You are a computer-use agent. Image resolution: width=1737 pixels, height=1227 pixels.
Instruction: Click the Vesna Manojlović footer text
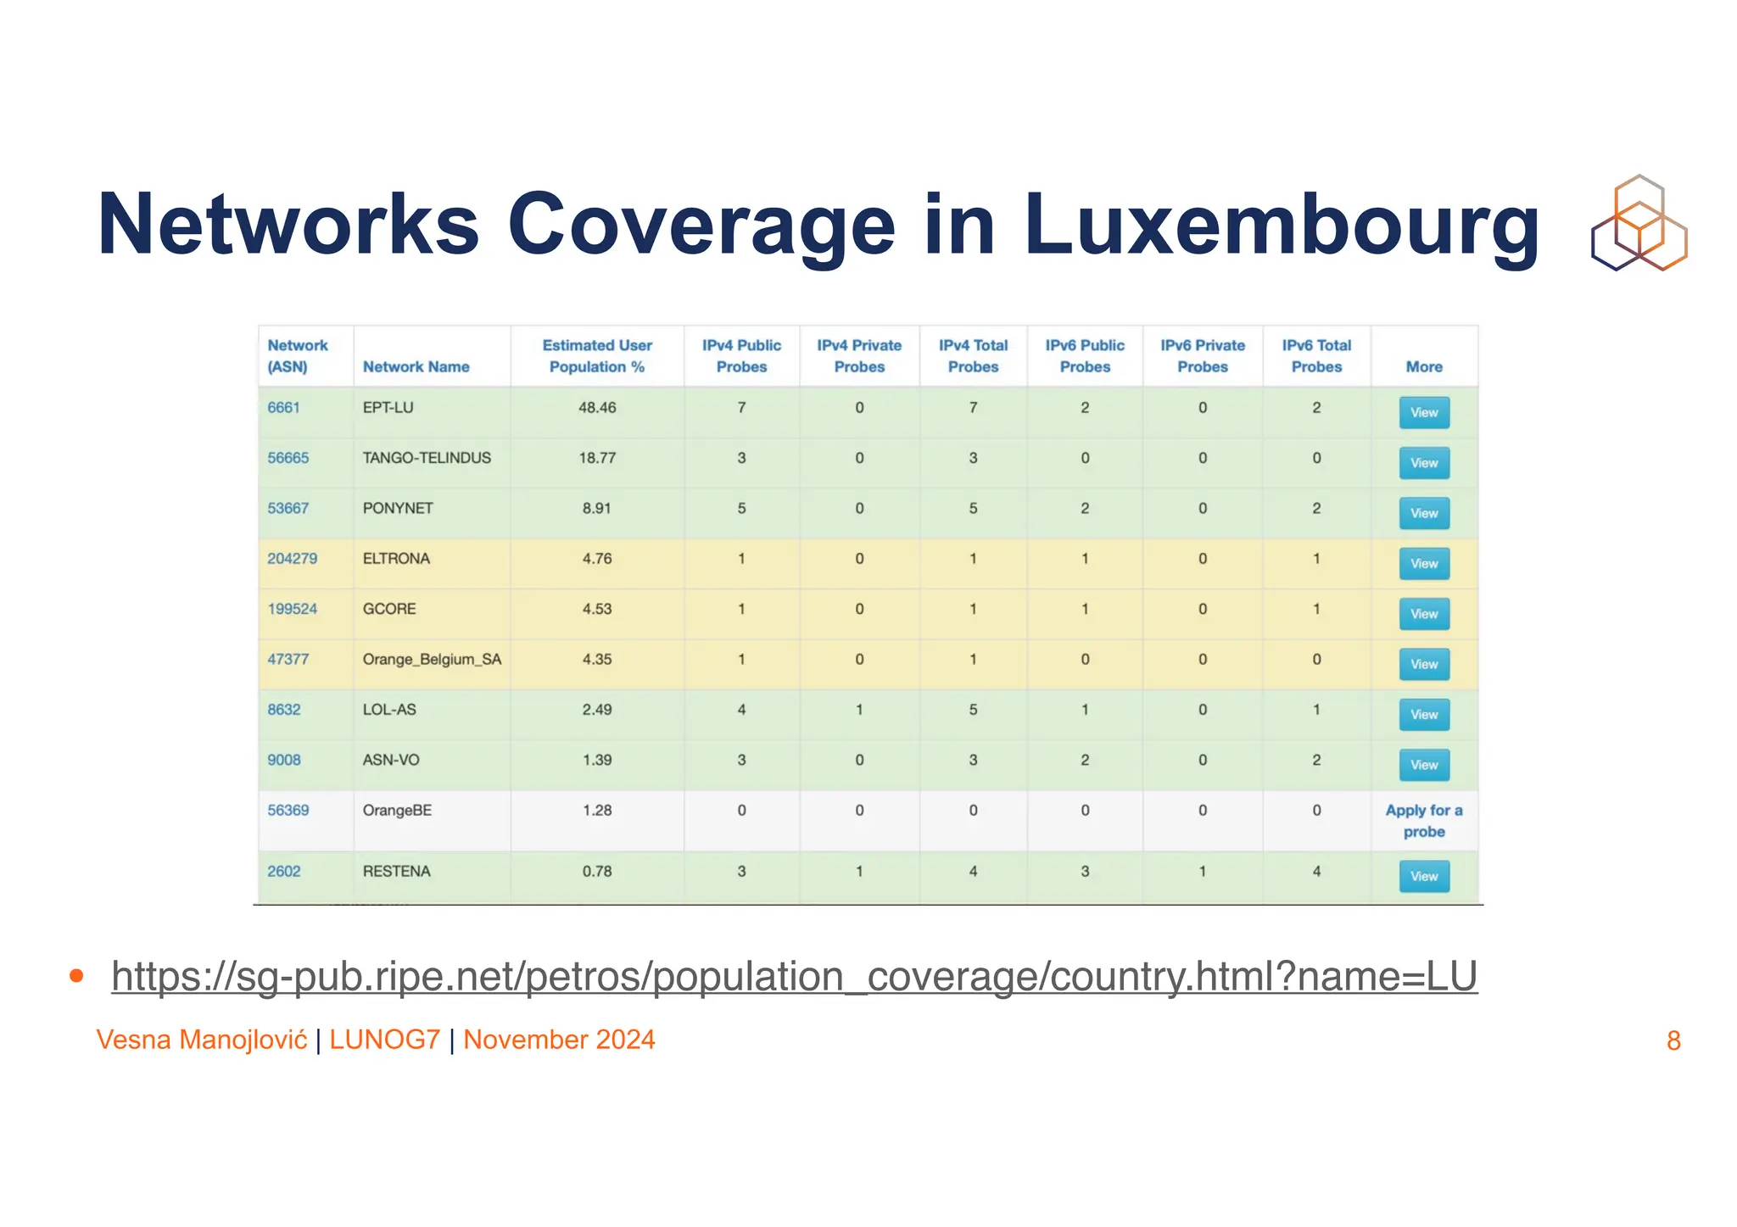[x=202, y=1040]
